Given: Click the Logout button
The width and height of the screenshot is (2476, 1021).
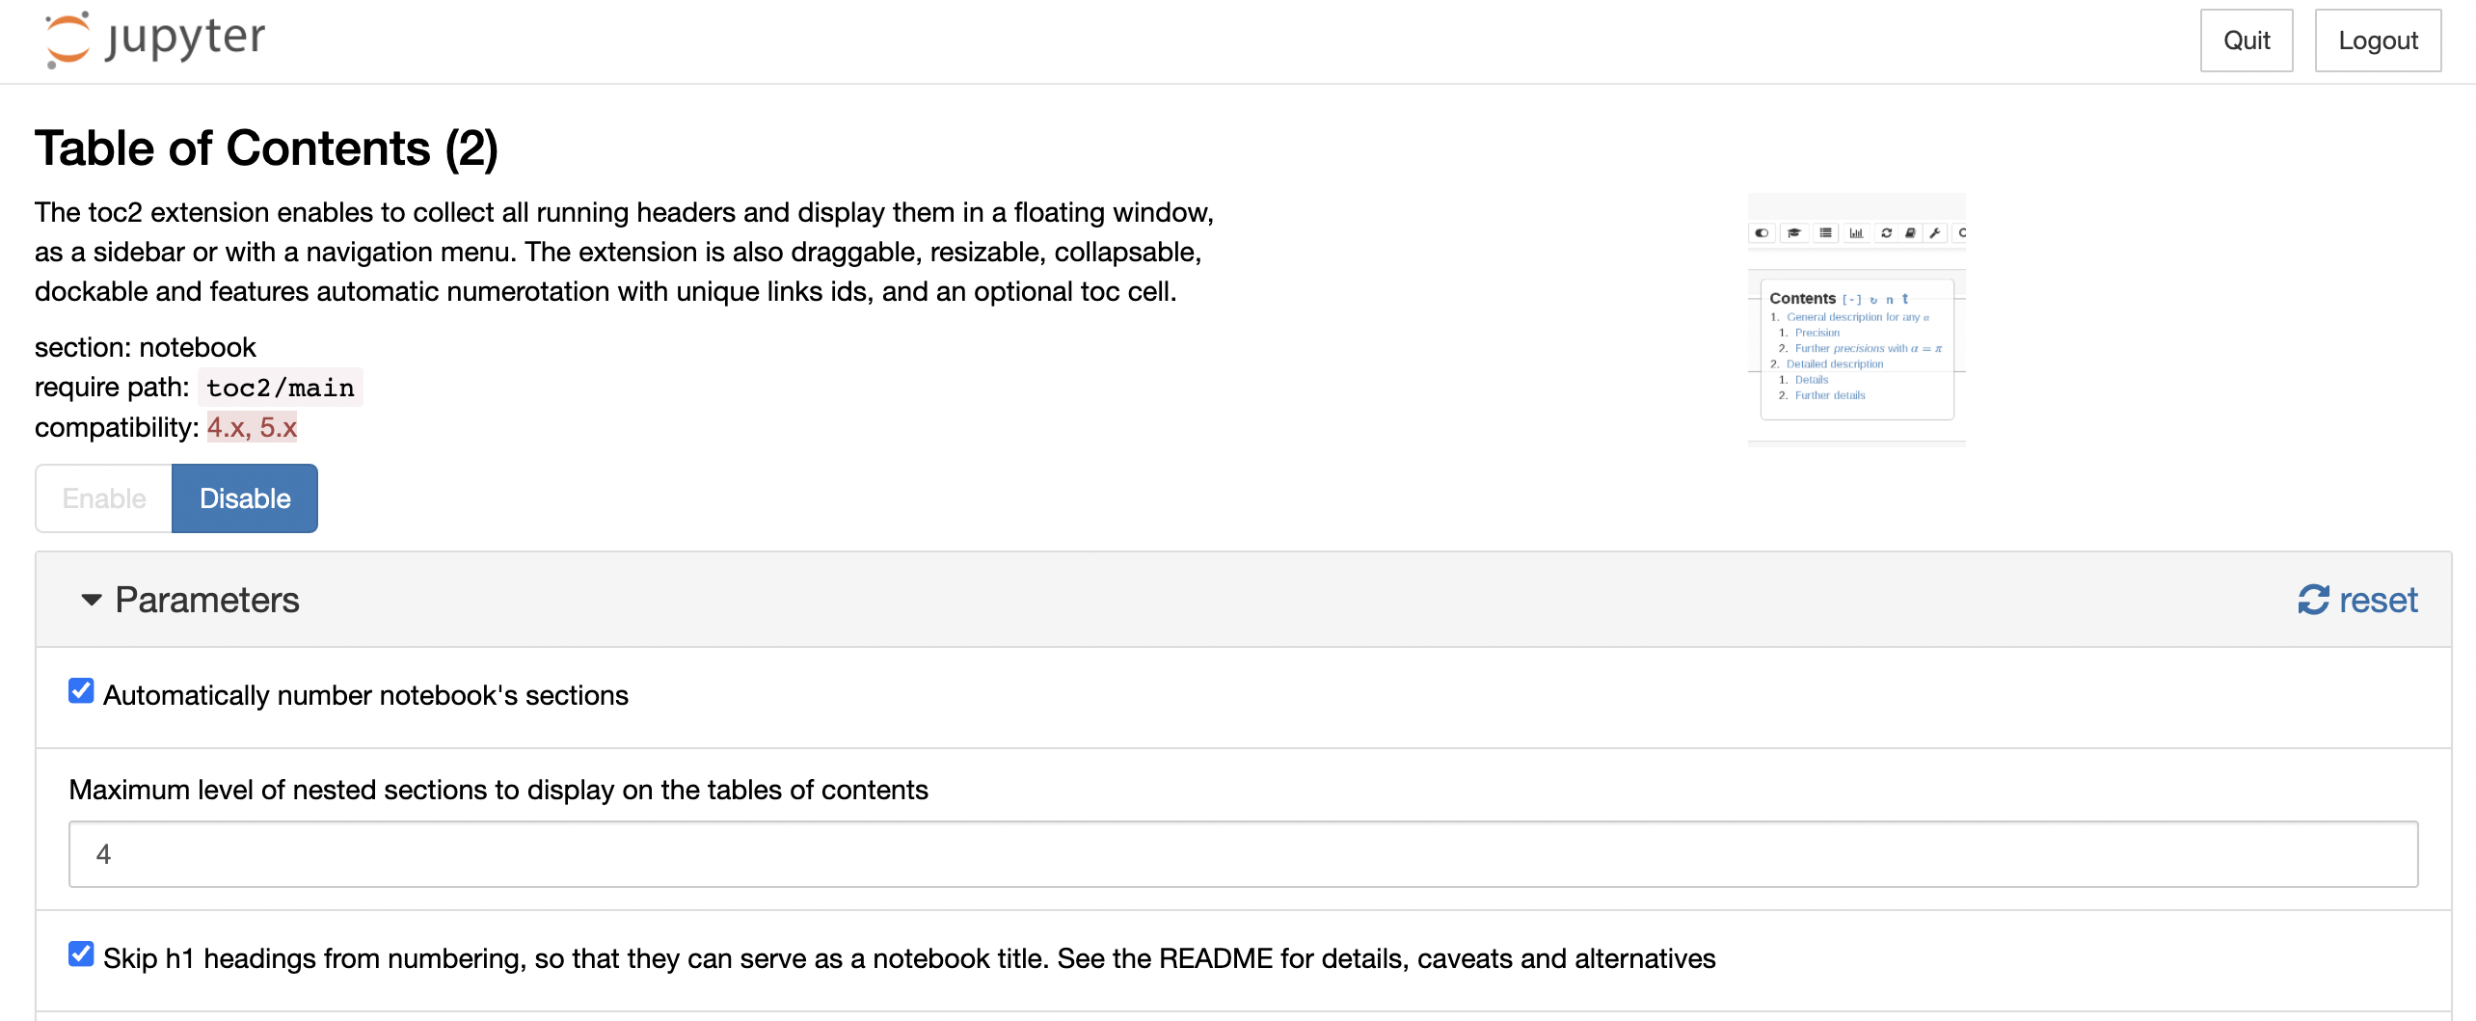Looking at the screenshot, I should (2378, 40).
